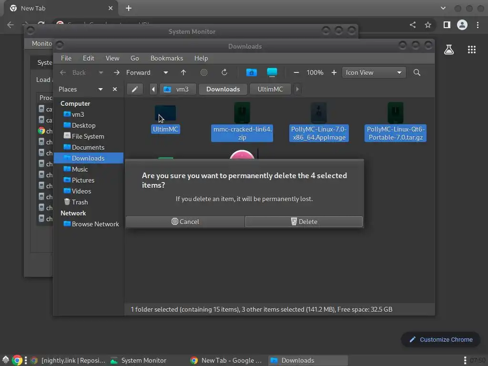
Task: Open Chrome three-dot menu
Action: tap(478, 25)
